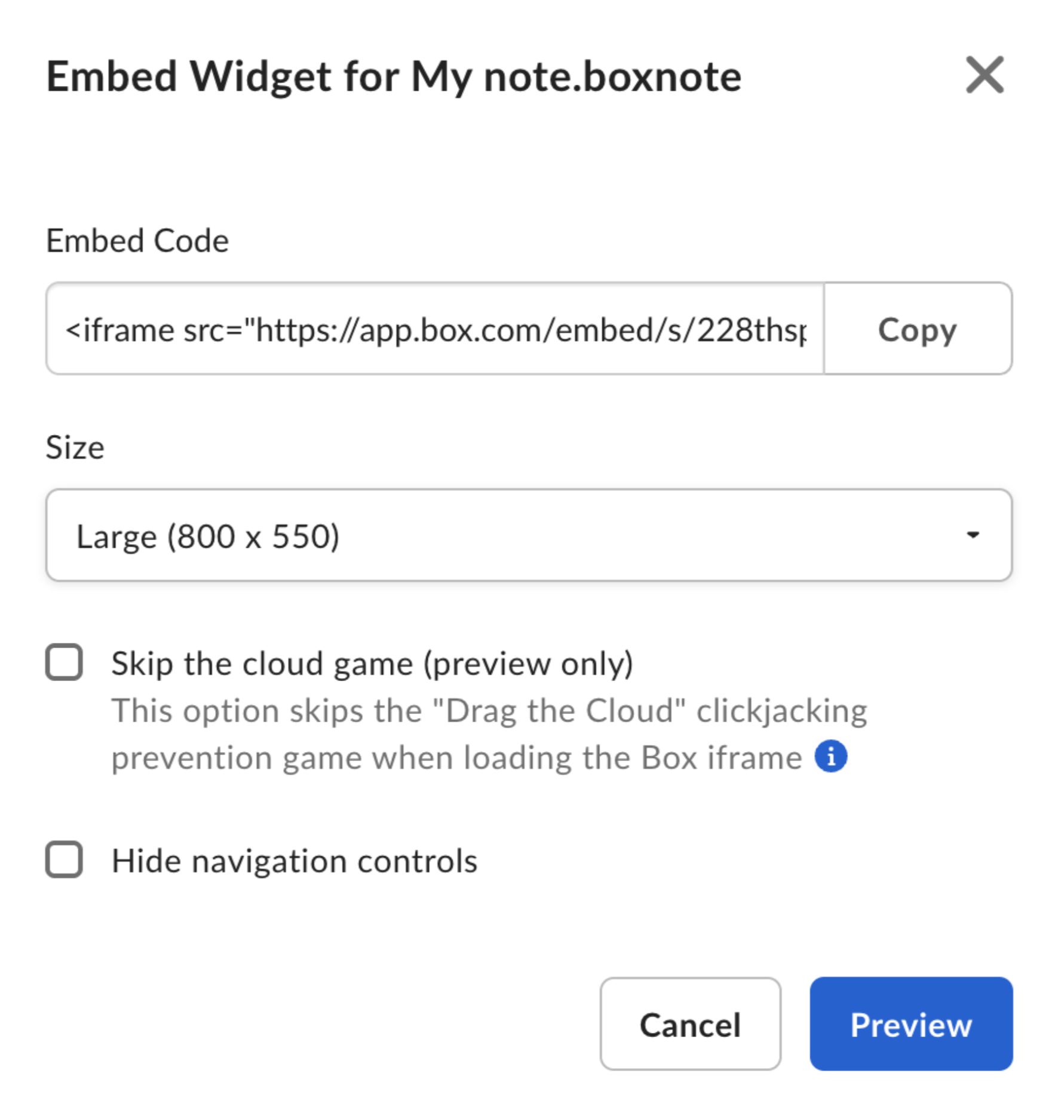Select the 'Large (800 x 550)' size value
Image resolution: width=1055 pixels, height=1116 pixels.
208,536
